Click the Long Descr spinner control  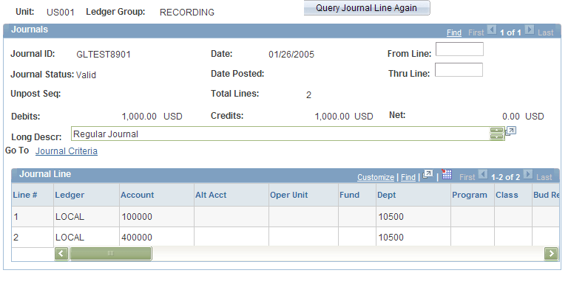(x=497, y=134)
